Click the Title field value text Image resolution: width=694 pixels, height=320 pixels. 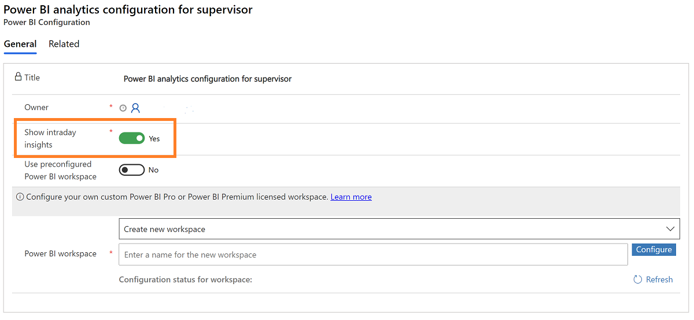pyautogui.click(x=208, y=79)
